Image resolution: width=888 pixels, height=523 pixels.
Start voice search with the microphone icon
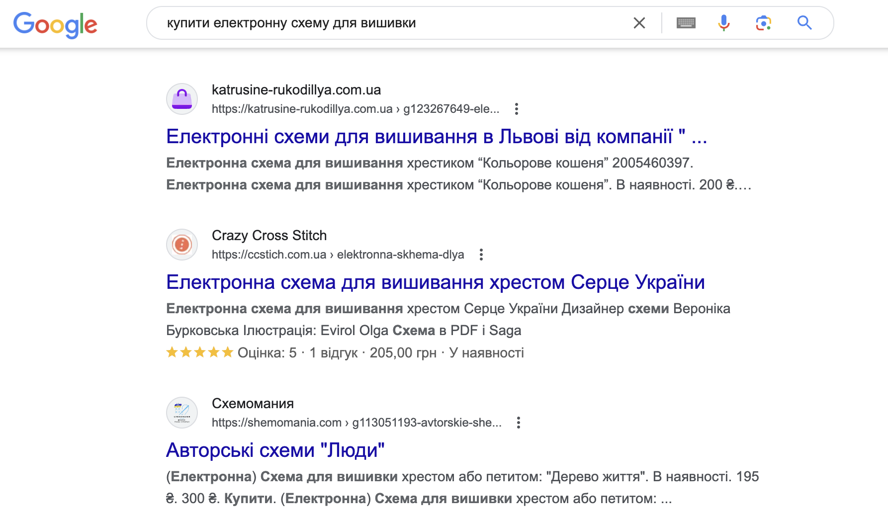[724, 23]
